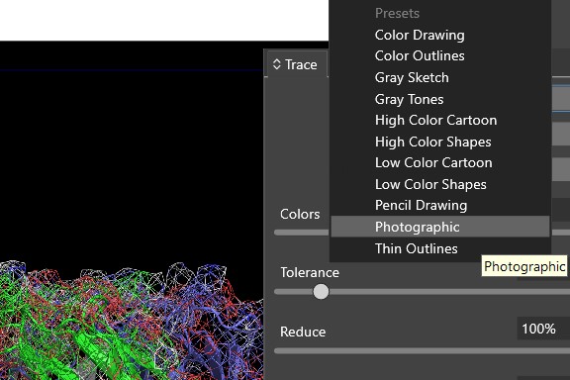This screenshot has width=570, height=380.
Task: Click the Tolerance label
Action: coord(310,272)
